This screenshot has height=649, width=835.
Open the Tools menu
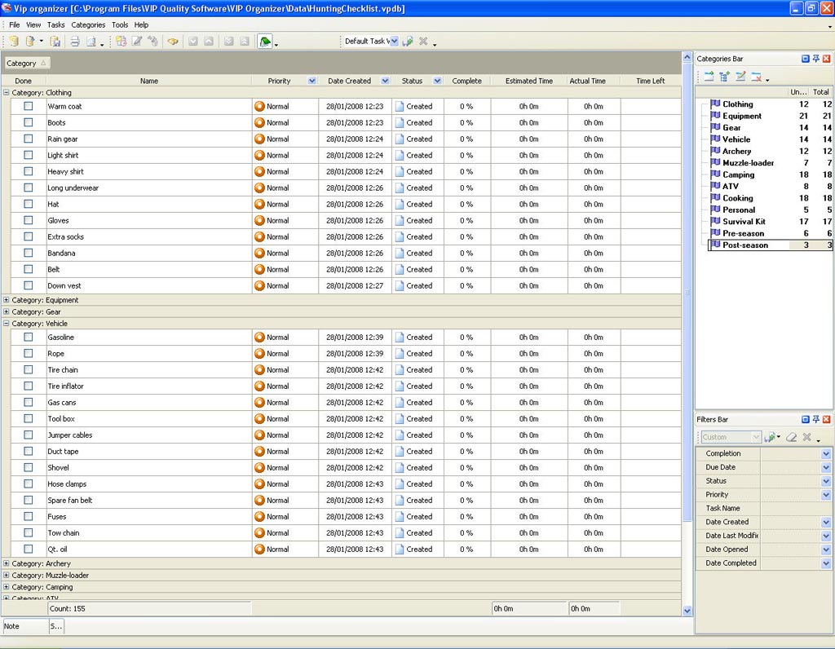[120, 25]
